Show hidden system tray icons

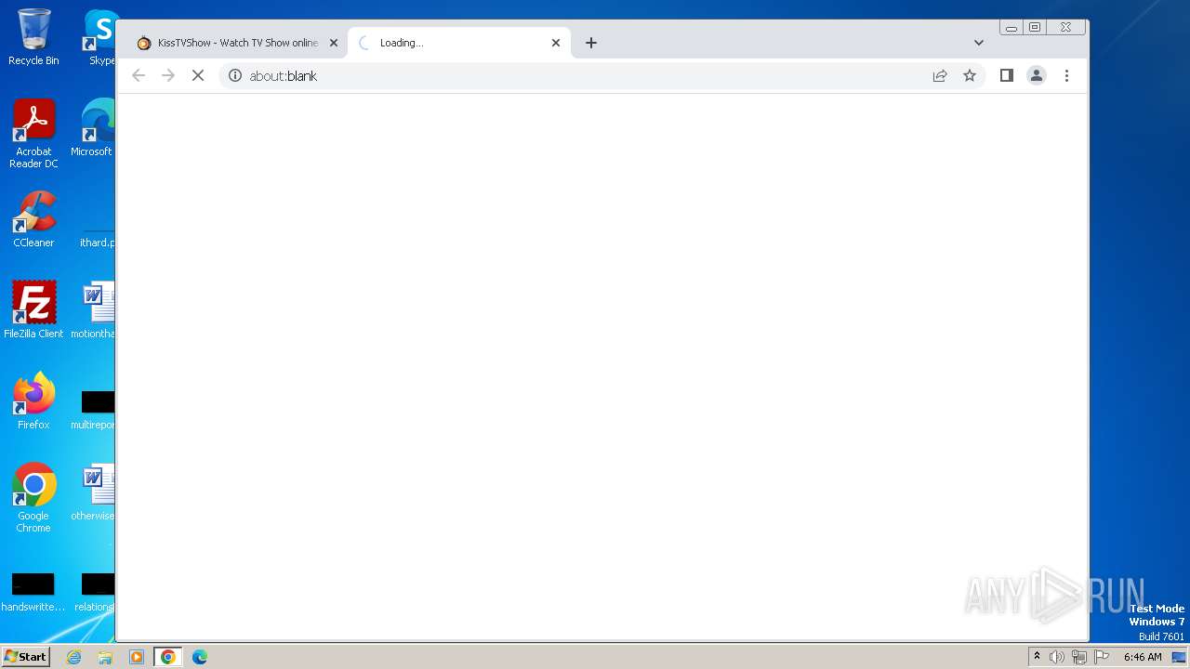[1038, 656]
